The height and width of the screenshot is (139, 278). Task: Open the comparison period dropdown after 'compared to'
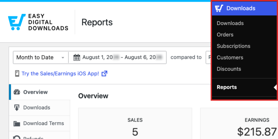point(209,57)
